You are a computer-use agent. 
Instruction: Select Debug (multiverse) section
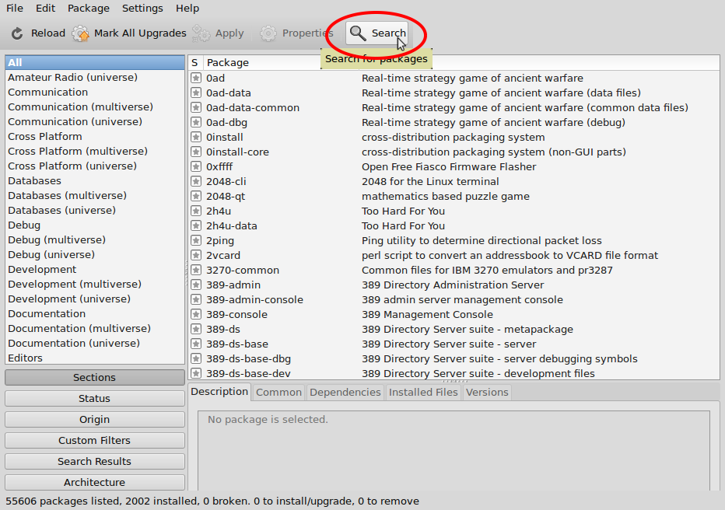point(95,239)
